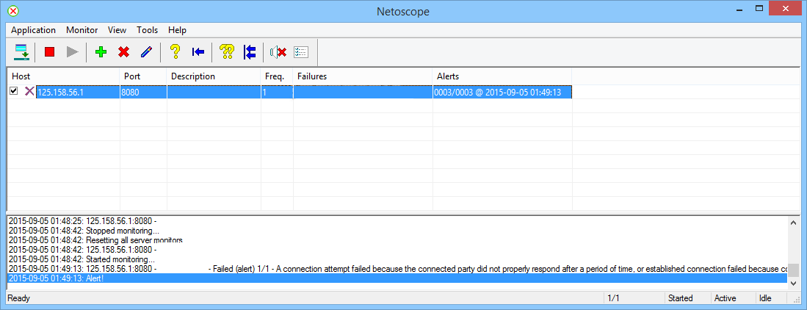The height and width of the screenshot is (310, 807).
Task: Open the Application menu
Action: pyautogui.click(x=34, y=30)
